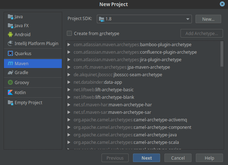
Task: Enable Create from archetype checkbox
Action: coord(69,33)
